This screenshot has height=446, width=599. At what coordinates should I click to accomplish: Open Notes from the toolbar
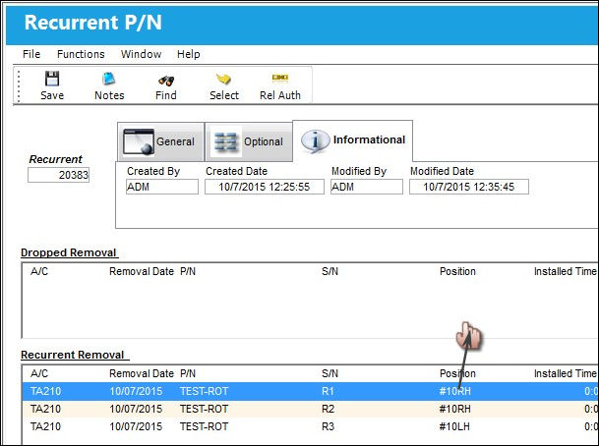click(109, 85)
